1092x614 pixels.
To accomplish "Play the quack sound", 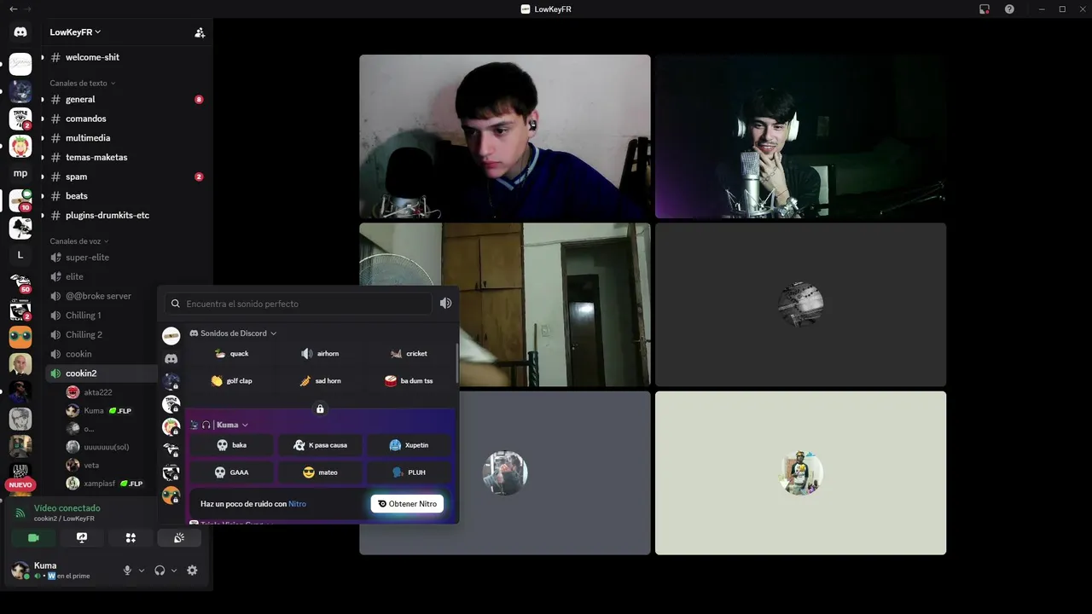I will tap(231, 354).
